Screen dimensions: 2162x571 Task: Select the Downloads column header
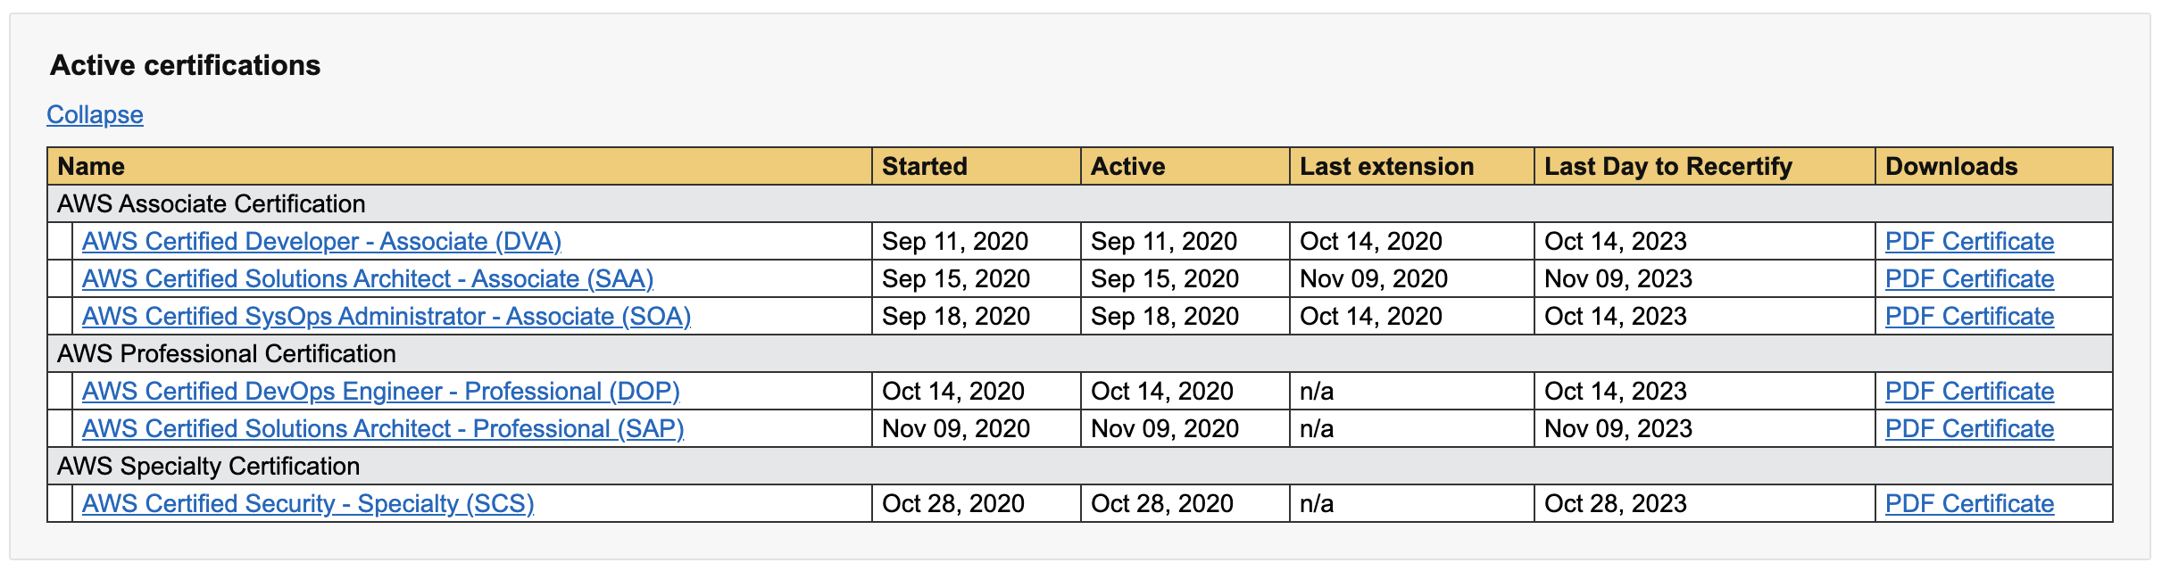click(x=1950, y=166)
